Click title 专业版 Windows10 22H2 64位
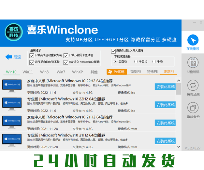Image resolution: width=204 pixels, height=170 pixels. [66, 99]
